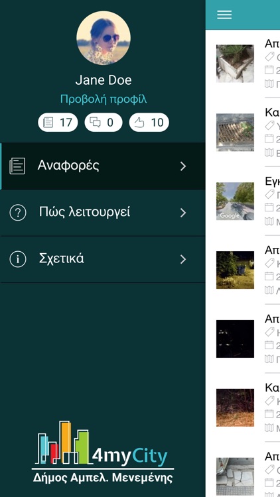280x497 pixels.
Task: Open the broken pavement tiles report thumbnail
Action: click(235, 476)
